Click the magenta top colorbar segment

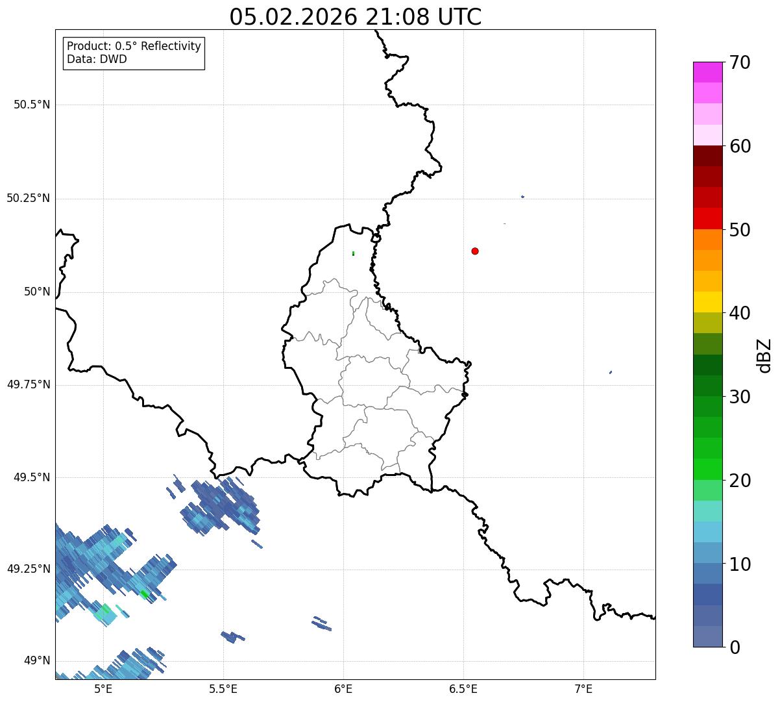click(x=707, y=72)
